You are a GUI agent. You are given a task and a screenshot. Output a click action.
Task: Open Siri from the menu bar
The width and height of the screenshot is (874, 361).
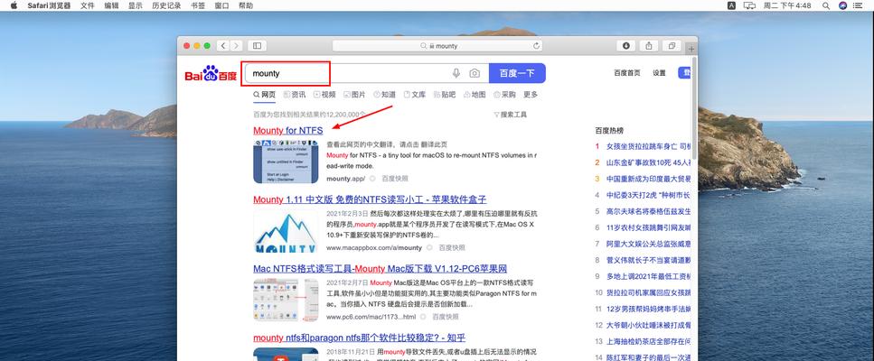tap(842, 5)
